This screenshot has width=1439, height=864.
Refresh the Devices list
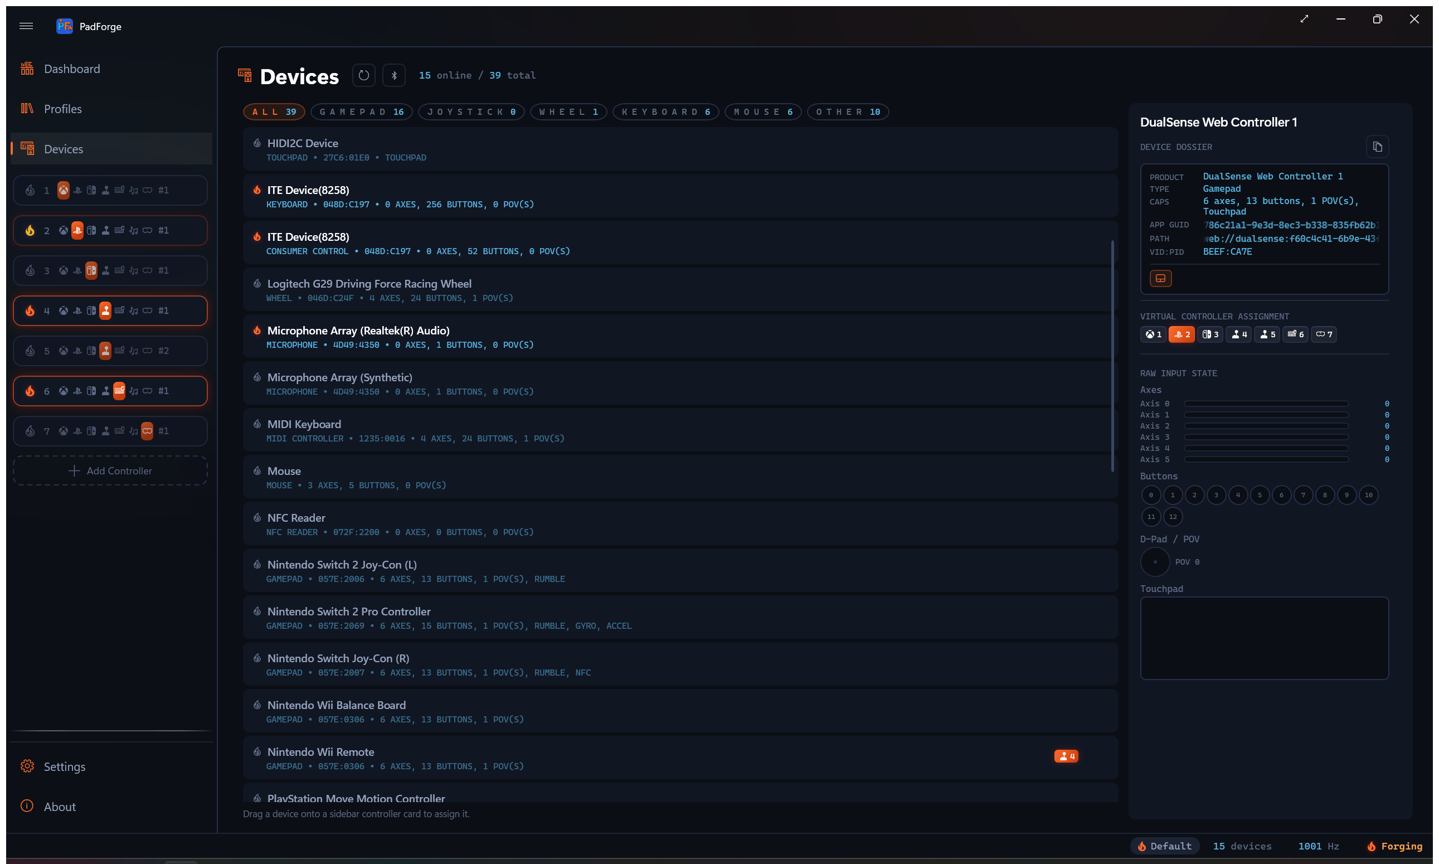point(364,75)
